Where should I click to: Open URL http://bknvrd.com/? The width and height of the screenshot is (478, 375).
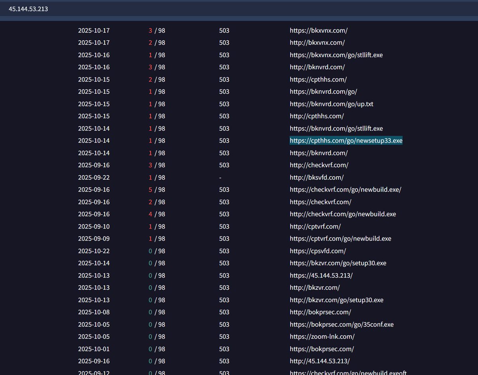point(317,67)
